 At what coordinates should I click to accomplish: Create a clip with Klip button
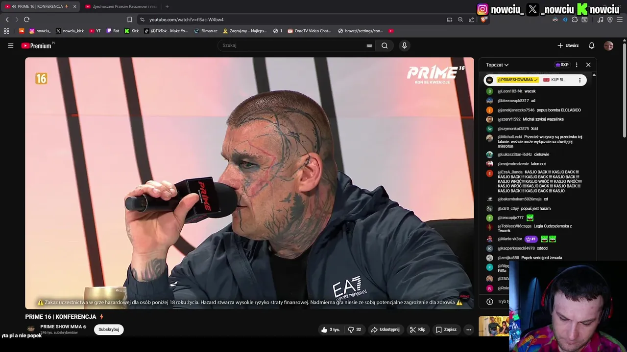coord(418,330)
